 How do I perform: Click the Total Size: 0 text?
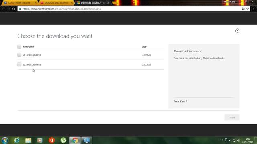pos(180,101)
